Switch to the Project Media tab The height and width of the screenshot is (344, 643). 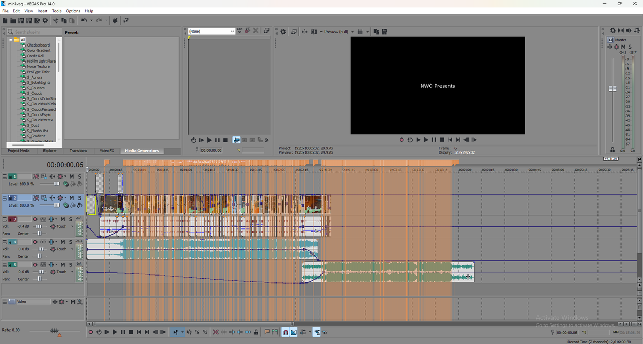(18, 151)
